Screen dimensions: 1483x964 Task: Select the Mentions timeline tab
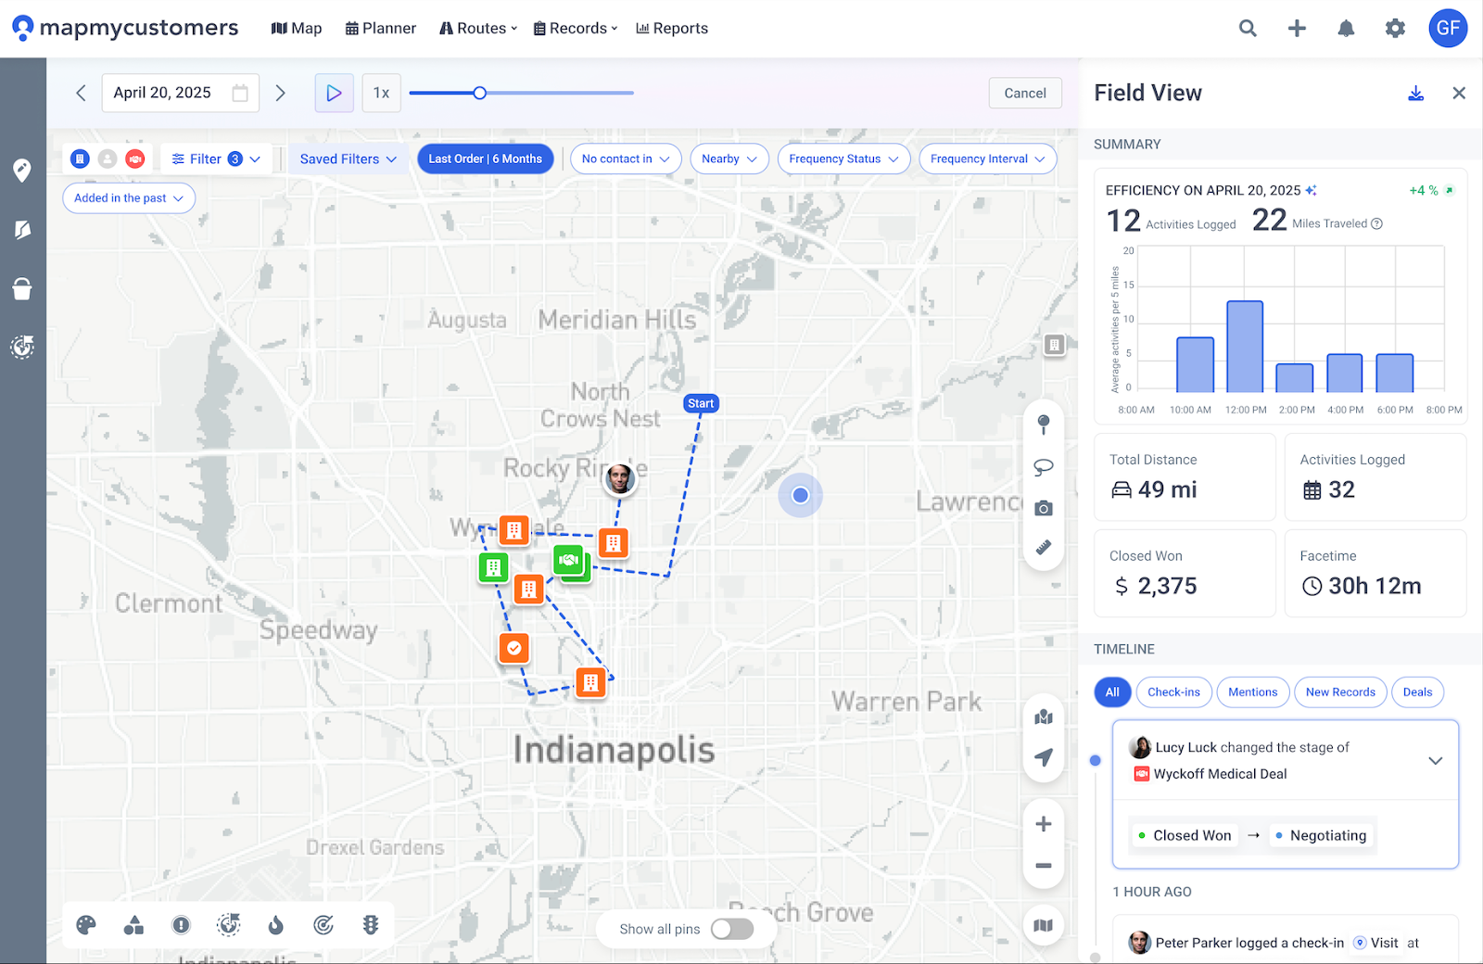1252,692
